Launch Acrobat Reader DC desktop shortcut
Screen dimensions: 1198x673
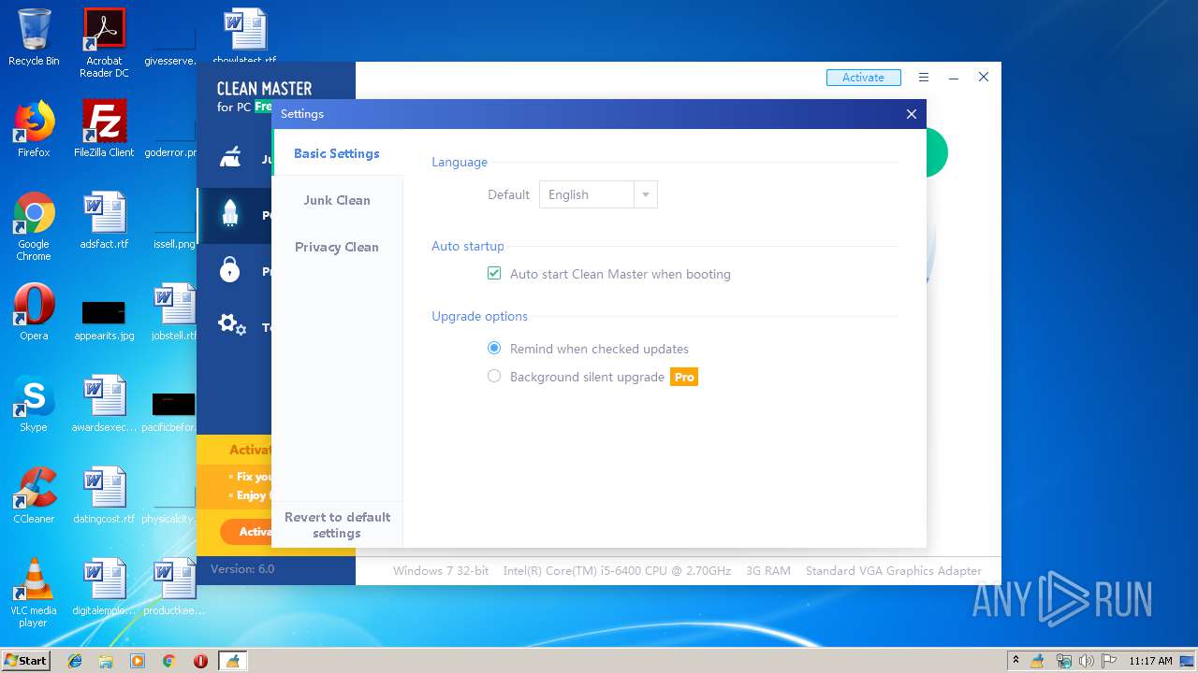104,43
